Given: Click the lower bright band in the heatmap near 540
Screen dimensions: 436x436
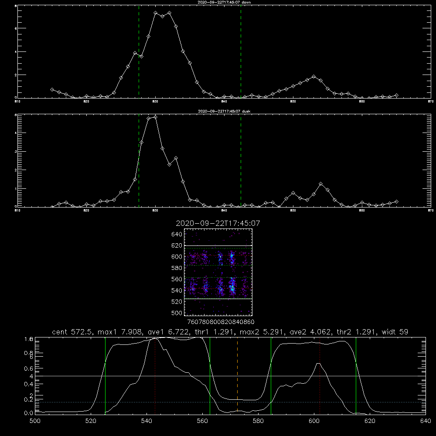Looking at the screenshot, I should (x=218, y=287).
